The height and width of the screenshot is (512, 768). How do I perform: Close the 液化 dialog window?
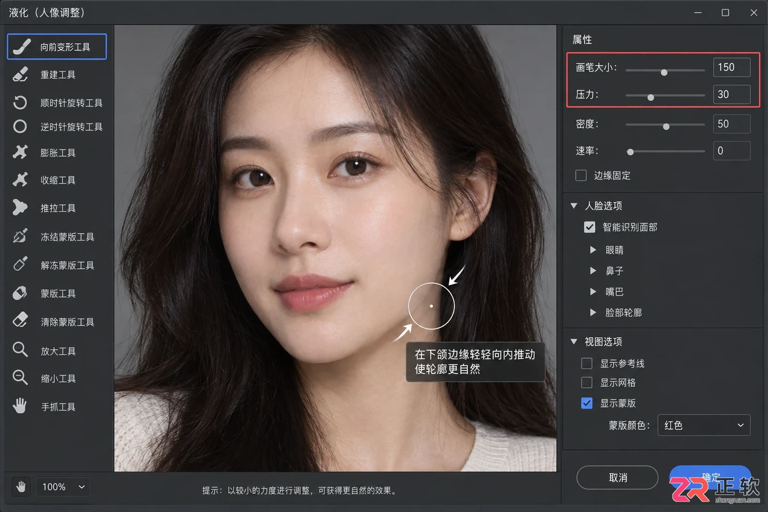(x=754, y=13)
